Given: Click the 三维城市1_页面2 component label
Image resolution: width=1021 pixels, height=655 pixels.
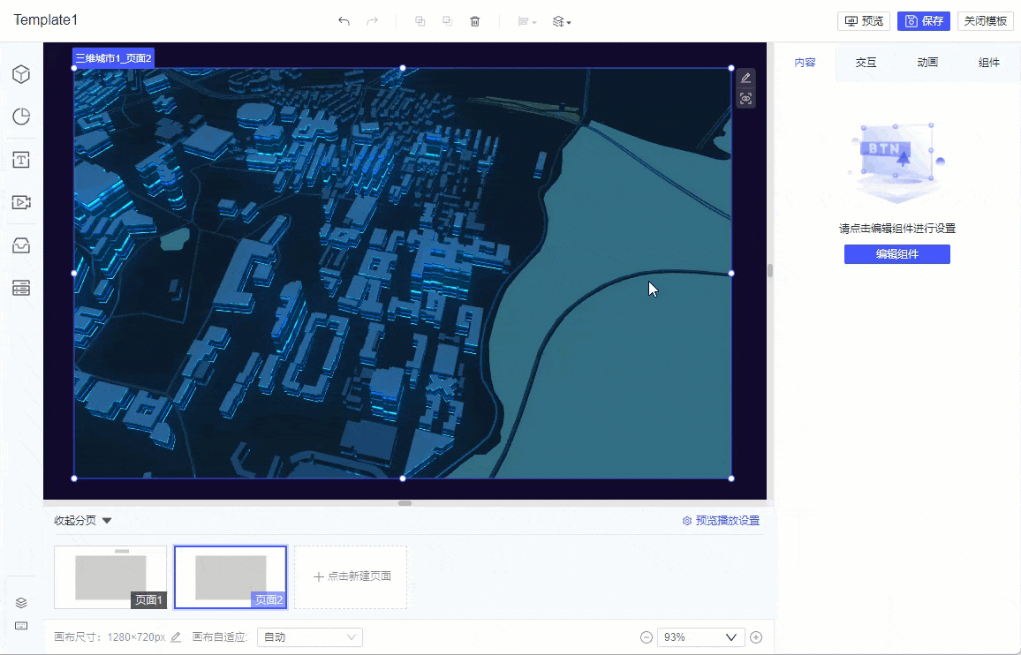Looking at the screenshot, I should 113,58.
